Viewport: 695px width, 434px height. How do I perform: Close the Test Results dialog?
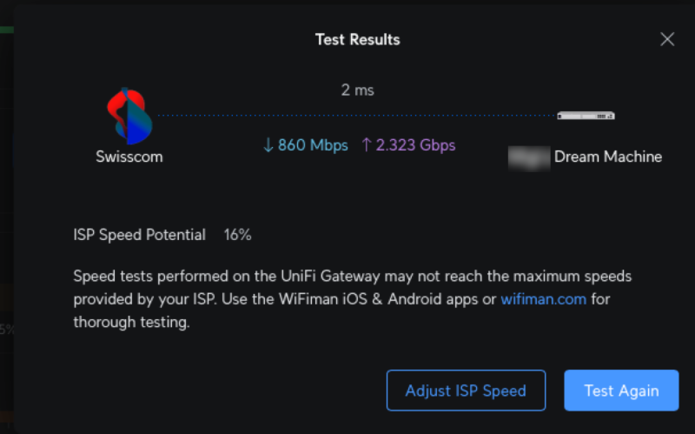coord(667,39)
